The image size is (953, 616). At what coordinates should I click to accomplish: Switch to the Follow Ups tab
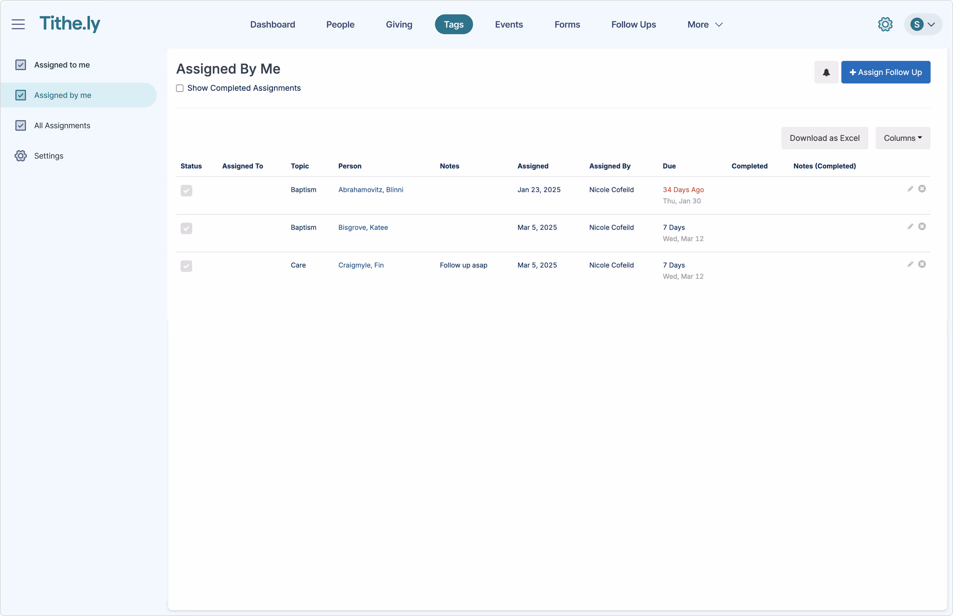633,24
